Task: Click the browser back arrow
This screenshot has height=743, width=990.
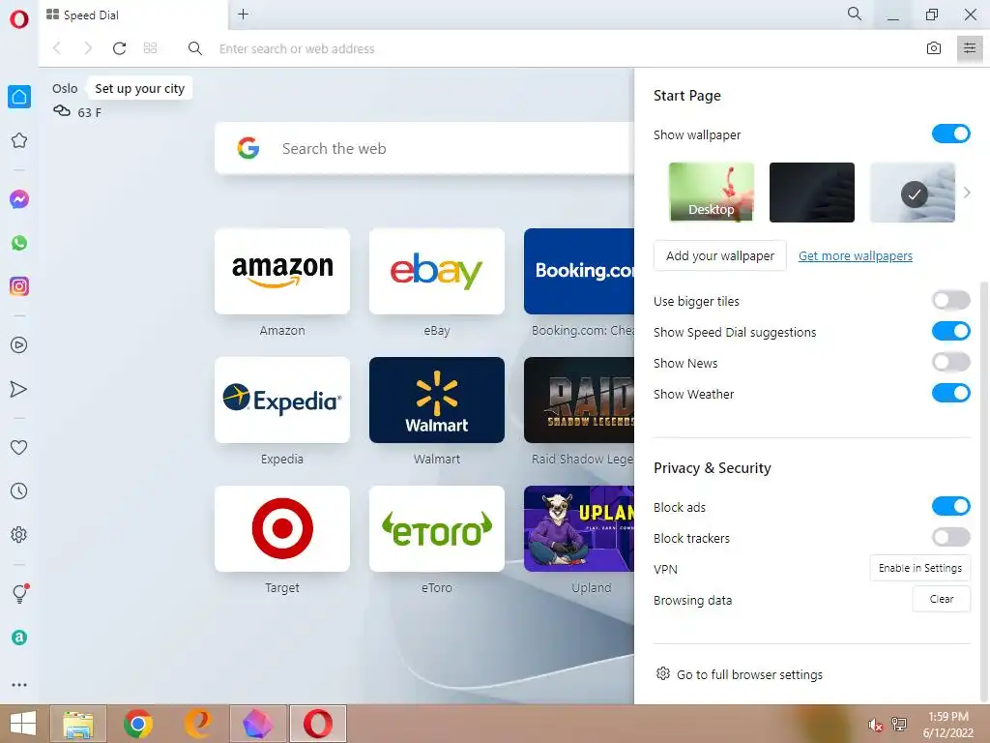Action: 57,48
